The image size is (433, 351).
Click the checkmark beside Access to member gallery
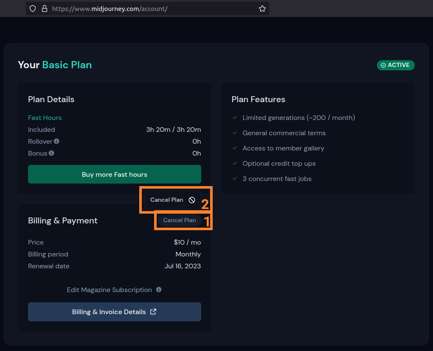coord(235,148)
